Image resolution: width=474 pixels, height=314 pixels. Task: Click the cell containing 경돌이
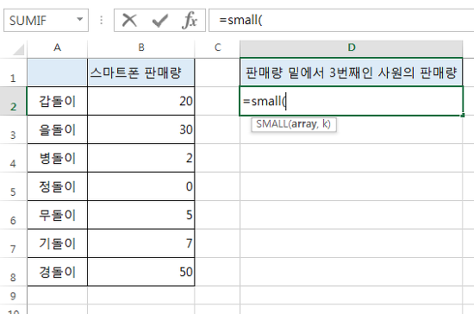57,272
